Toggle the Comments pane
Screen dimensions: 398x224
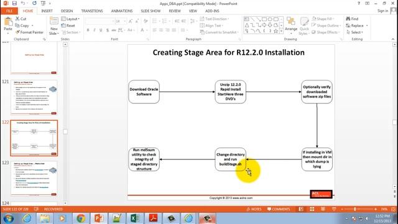(x=279, y=209)
